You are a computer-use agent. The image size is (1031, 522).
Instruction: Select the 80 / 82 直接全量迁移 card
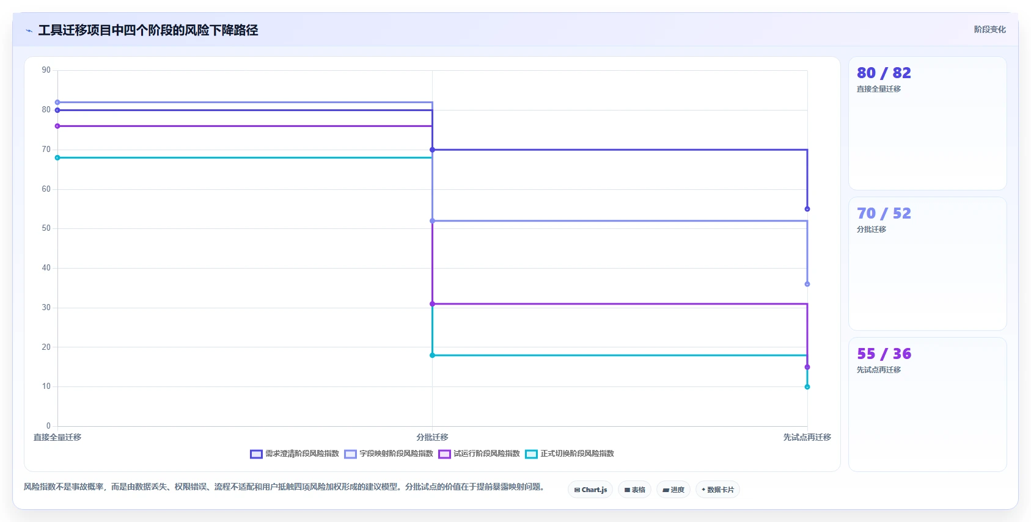click(x=927, y=123)
